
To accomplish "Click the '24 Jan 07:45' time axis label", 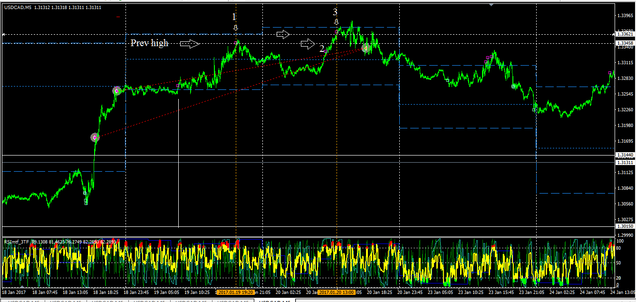I will point(593,292).
